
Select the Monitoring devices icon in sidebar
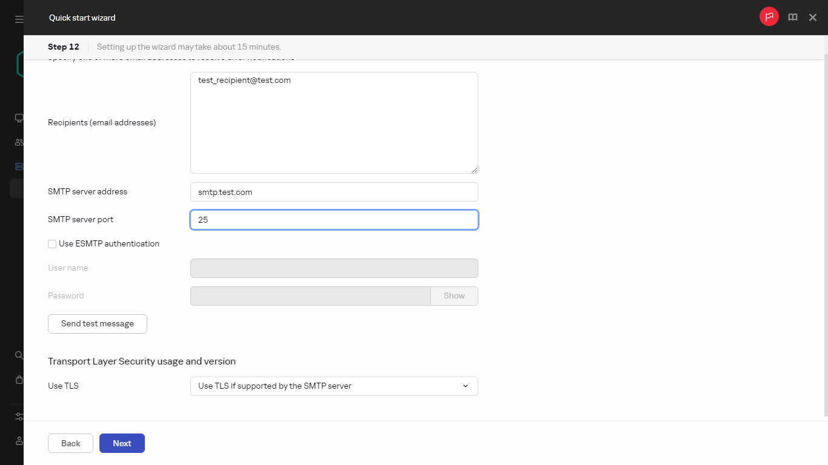(19, 117)
